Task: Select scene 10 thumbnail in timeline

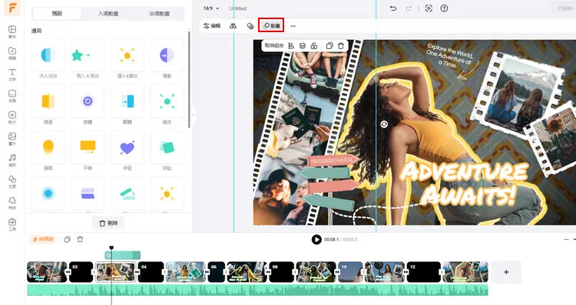Action: [x=350, y=272]
